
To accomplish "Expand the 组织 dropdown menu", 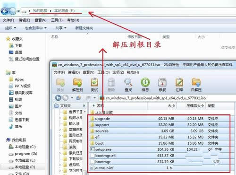I will pyautogui.click(x=10, y=28).
